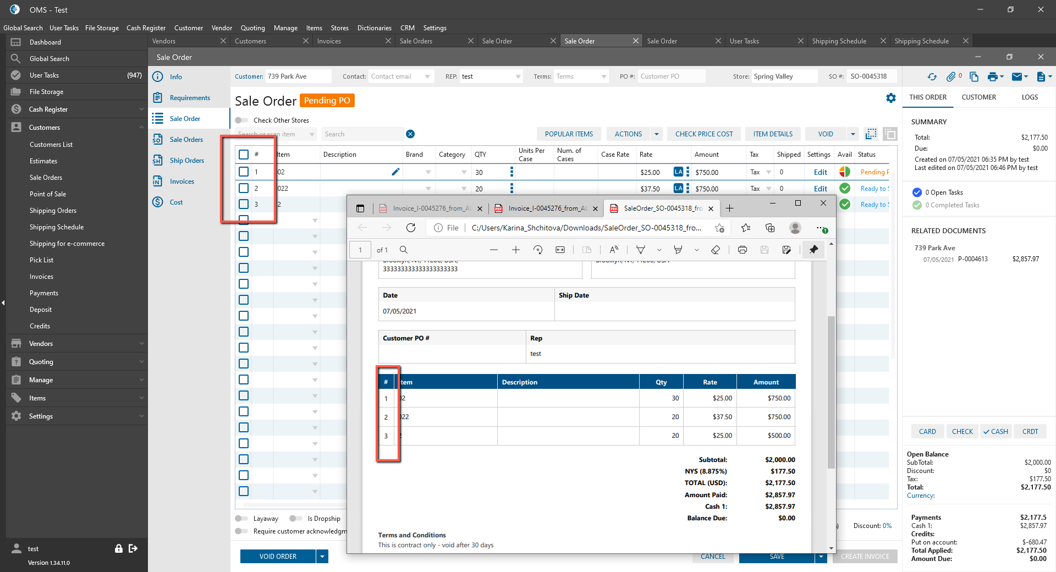Expand the ACTIONS dropdown arrow

(656, 134)
